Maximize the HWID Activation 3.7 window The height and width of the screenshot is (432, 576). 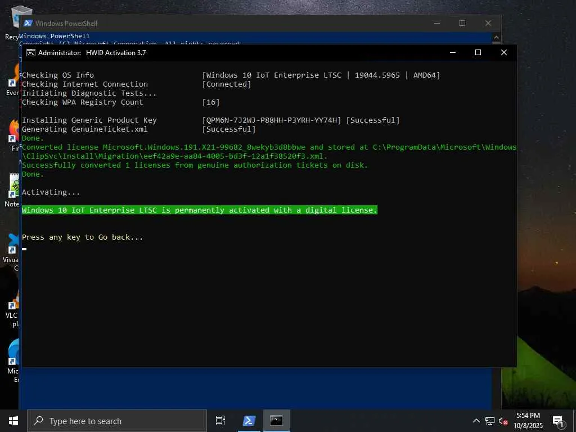[478, 52]
